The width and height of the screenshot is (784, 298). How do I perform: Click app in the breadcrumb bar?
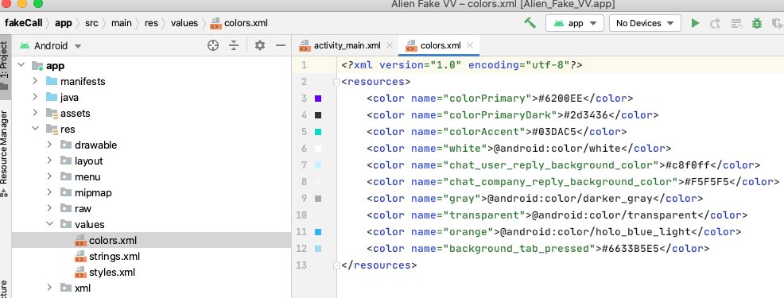tap(64, 23)
